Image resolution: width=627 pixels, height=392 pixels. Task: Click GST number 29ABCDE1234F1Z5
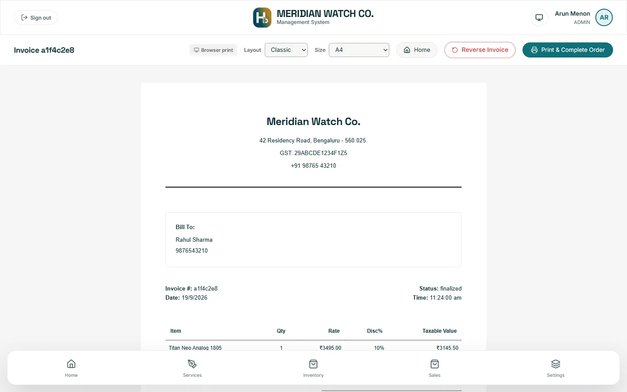(313, 153)
